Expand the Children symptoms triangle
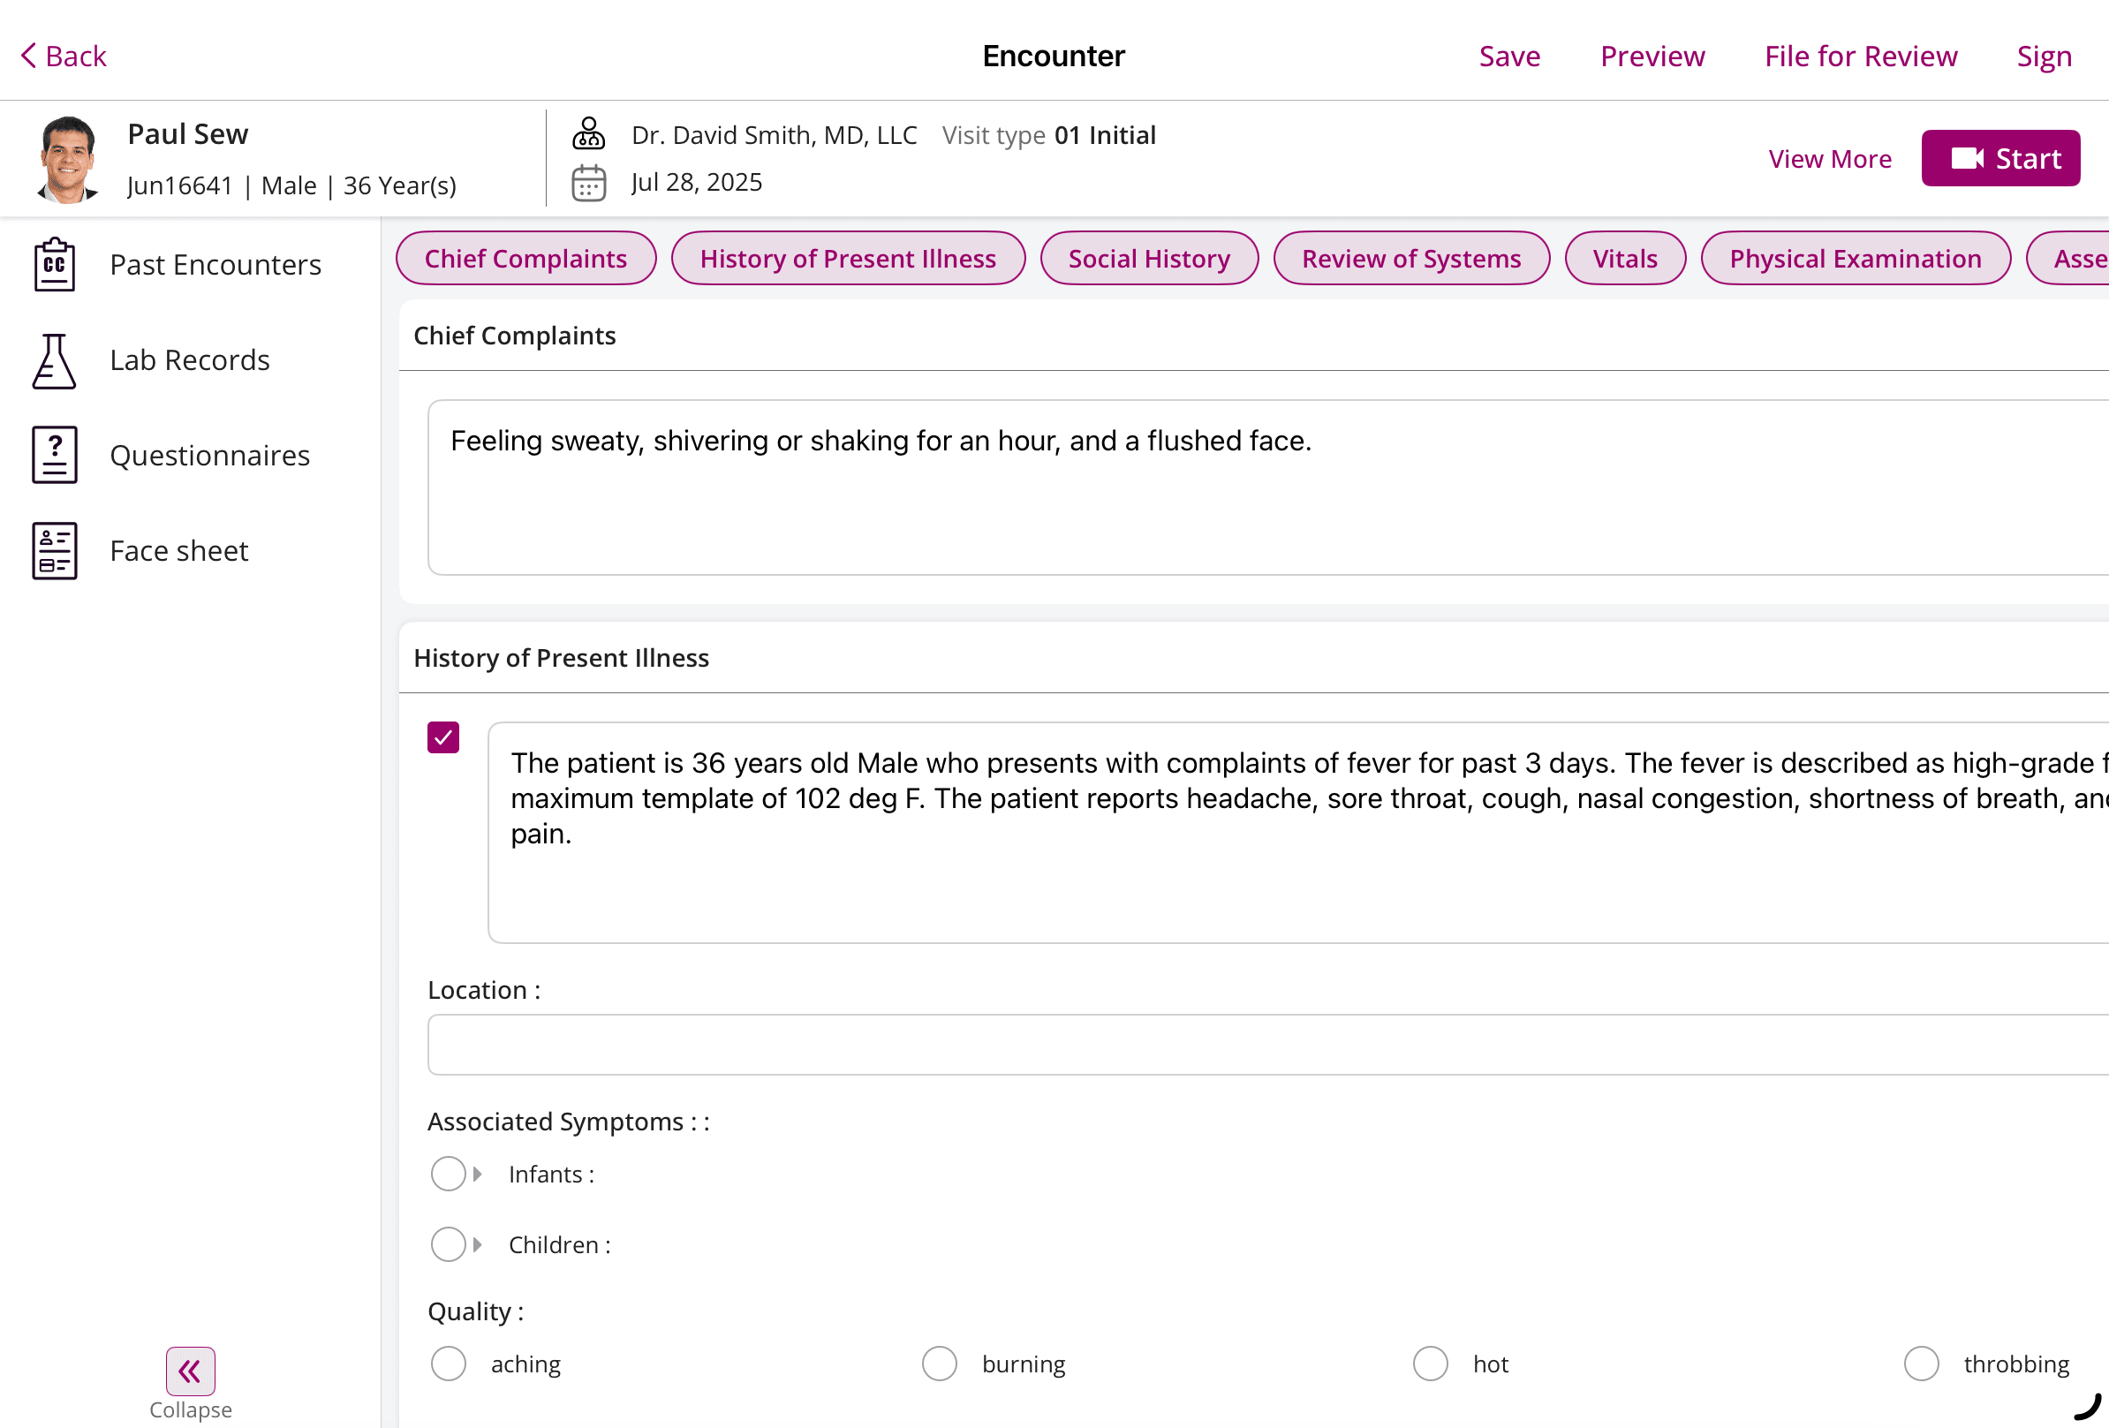Screen dimensions: 2109x1428 [477, 1244]
